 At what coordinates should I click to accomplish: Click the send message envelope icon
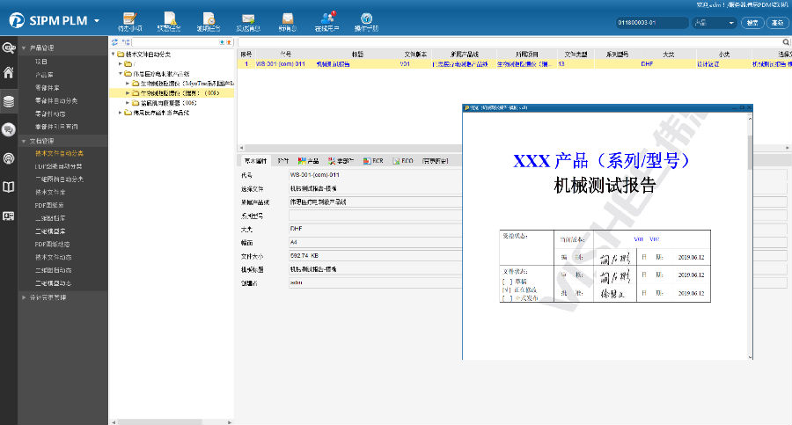pos(248,20)
